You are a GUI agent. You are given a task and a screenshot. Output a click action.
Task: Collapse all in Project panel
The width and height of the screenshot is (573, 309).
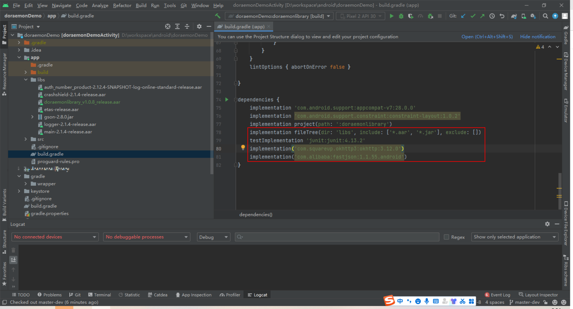pyautogui.click(x=187, y=26)
